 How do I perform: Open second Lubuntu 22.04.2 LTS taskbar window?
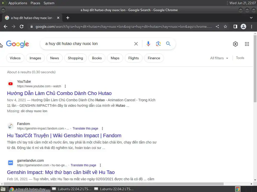tap(114, 189)
